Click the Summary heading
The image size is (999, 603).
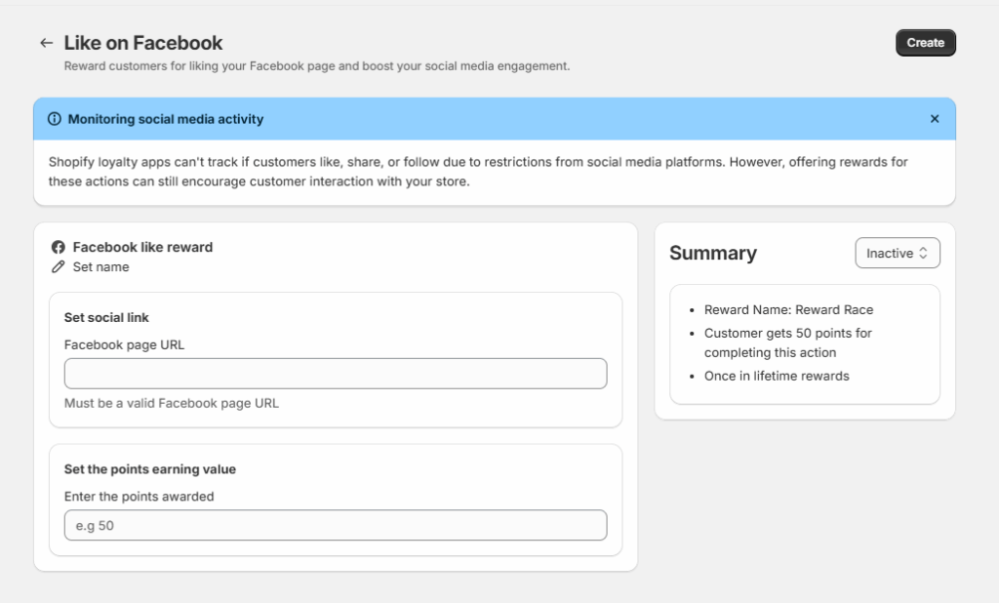(x=713, y=253)
